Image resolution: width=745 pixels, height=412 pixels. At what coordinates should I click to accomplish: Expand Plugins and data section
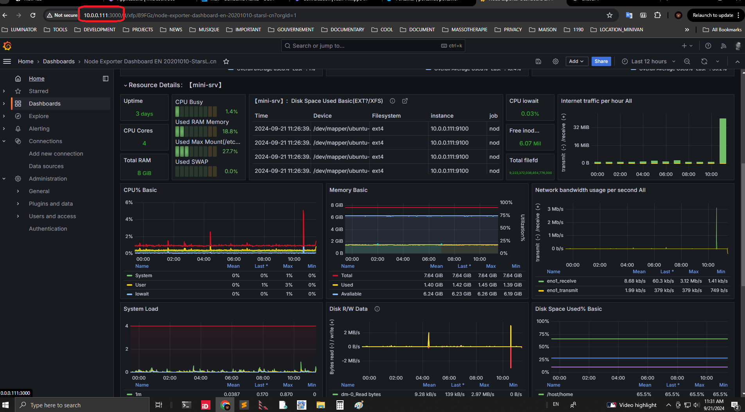[x=18, y=204]
